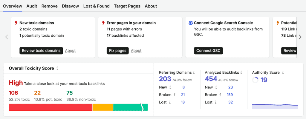Open the 21 broken referring domains

[183, 95]
